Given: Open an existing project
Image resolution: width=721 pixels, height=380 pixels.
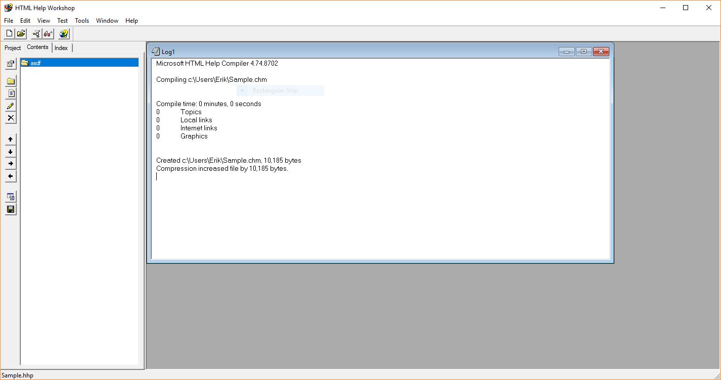Looking at the screenshot, I should pyautogui.click(x=21, y=33).
